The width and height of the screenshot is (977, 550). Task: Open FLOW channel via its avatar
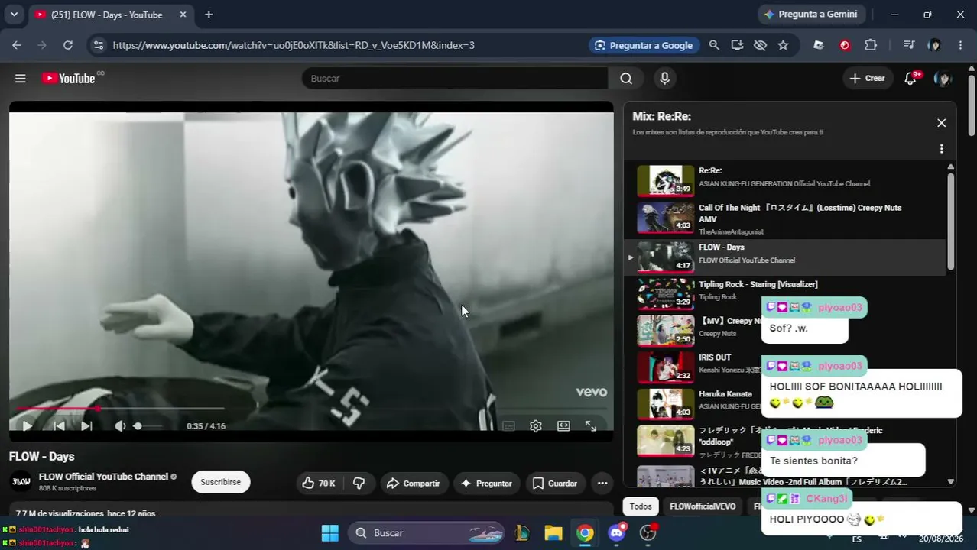pyautogui.click(x=21, y=482)
